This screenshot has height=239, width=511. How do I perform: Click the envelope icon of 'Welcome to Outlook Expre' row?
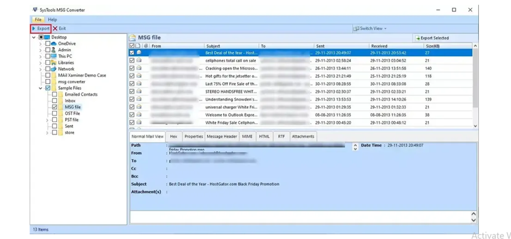tap(139, 114)
